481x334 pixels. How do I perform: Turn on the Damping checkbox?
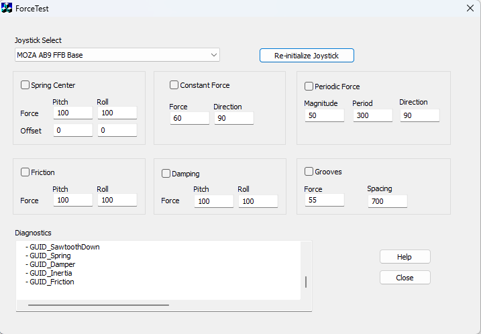(166, 174)
